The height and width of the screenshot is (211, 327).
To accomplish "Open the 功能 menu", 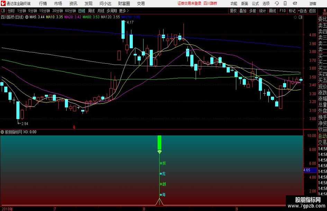I will pos(234,3).
